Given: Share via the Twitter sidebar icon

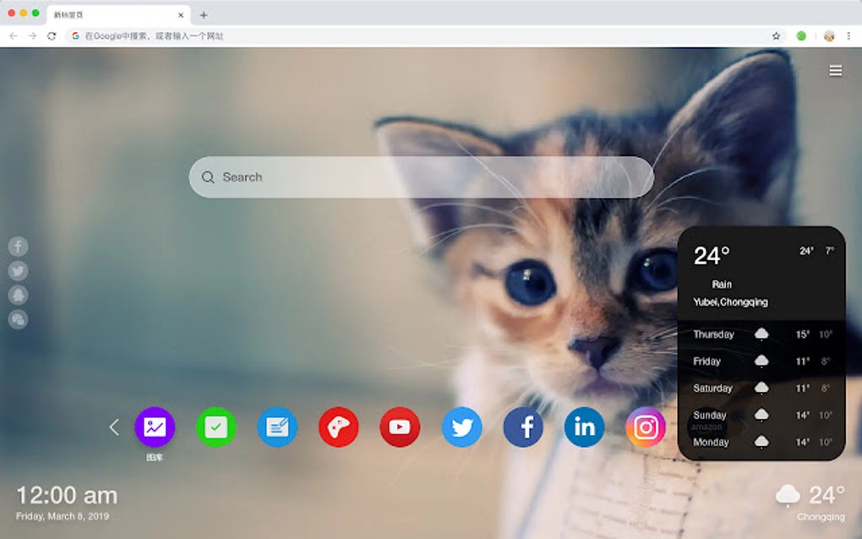Looking at the screenshot, I should pyautogui.click(x=17, y=270).
